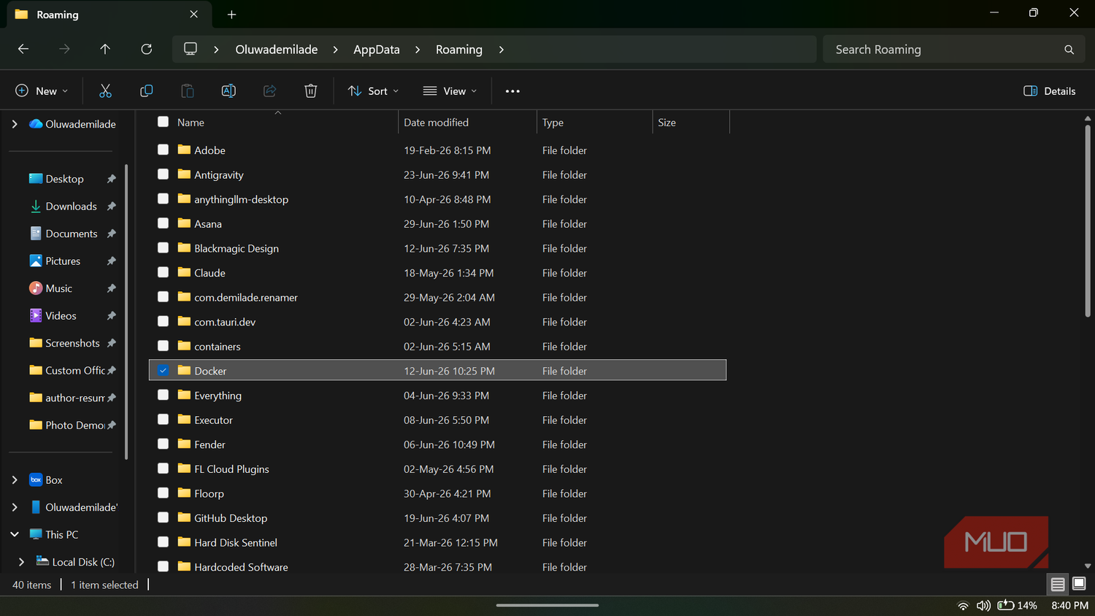Viewport: 1095px width, 616px height.
Task: Open the volume speaker tray icon
Action: click(x=983, y=606)
